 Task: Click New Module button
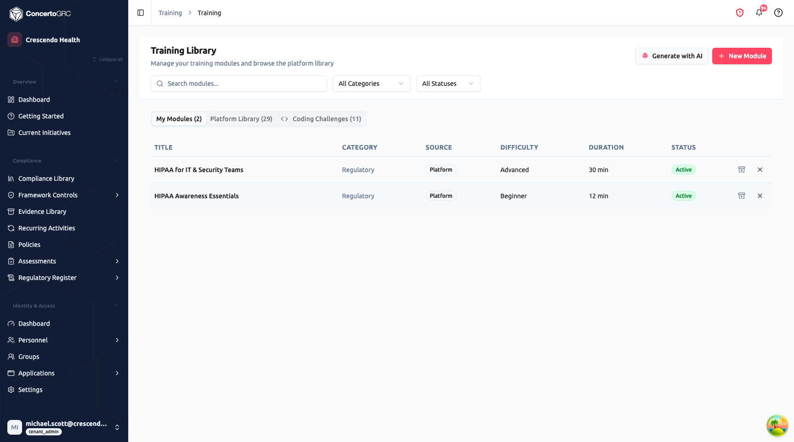point(742,56)
